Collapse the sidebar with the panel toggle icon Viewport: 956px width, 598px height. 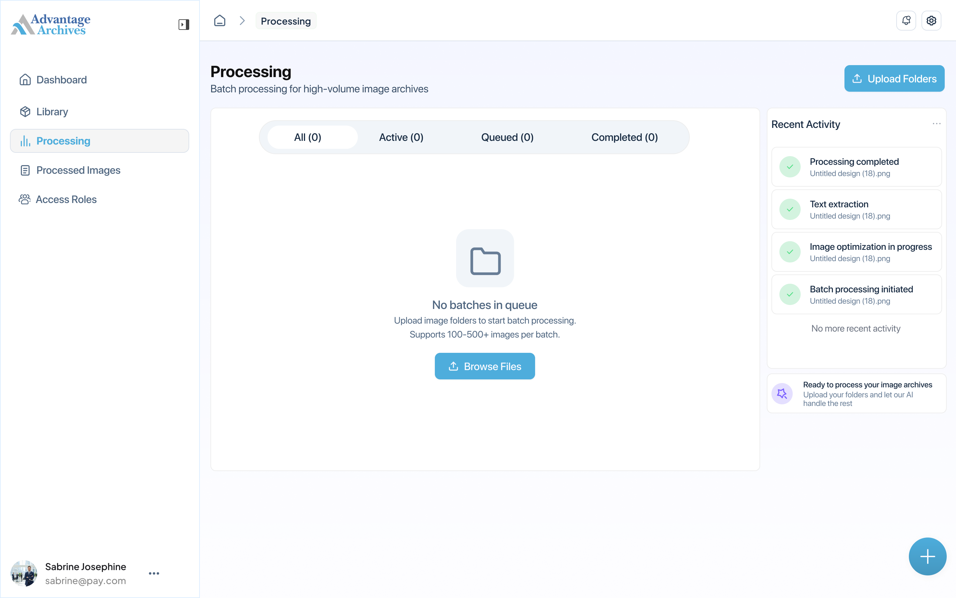tap(184, 25)
